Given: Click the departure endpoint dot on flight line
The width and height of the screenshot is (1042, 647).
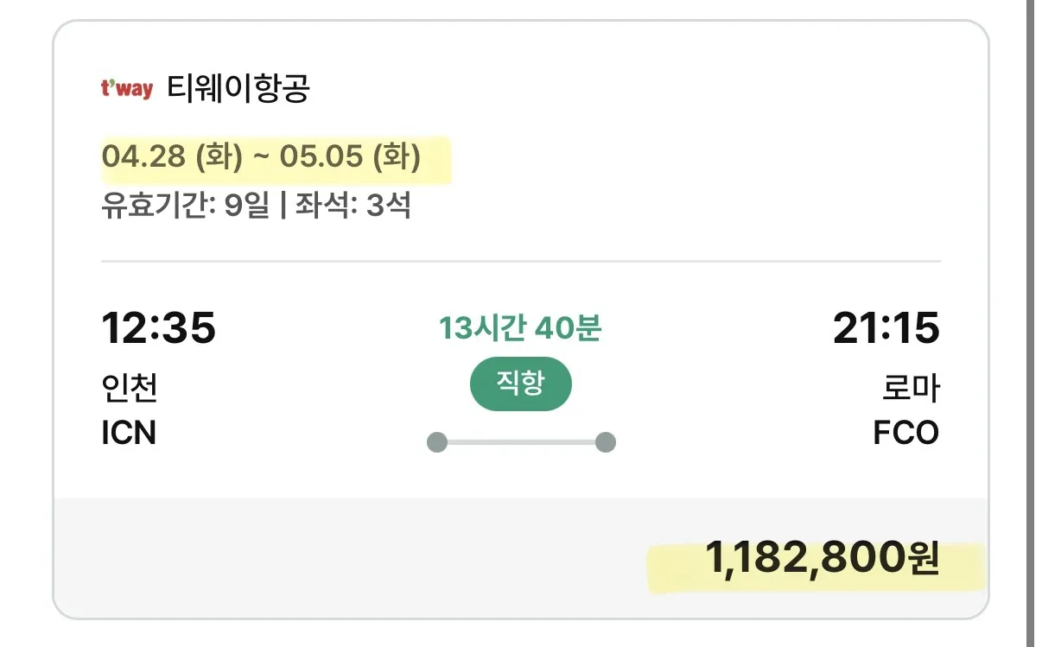Looking at the screenshot, I should point(435,441).
